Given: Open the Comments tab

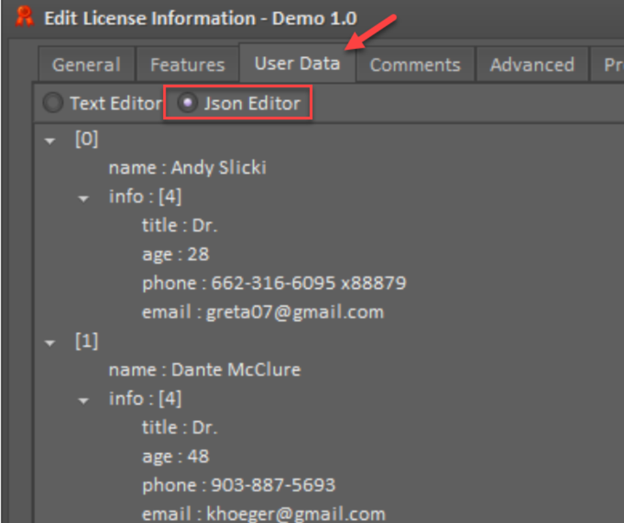Looking at the screenshot, I should 415,65.
